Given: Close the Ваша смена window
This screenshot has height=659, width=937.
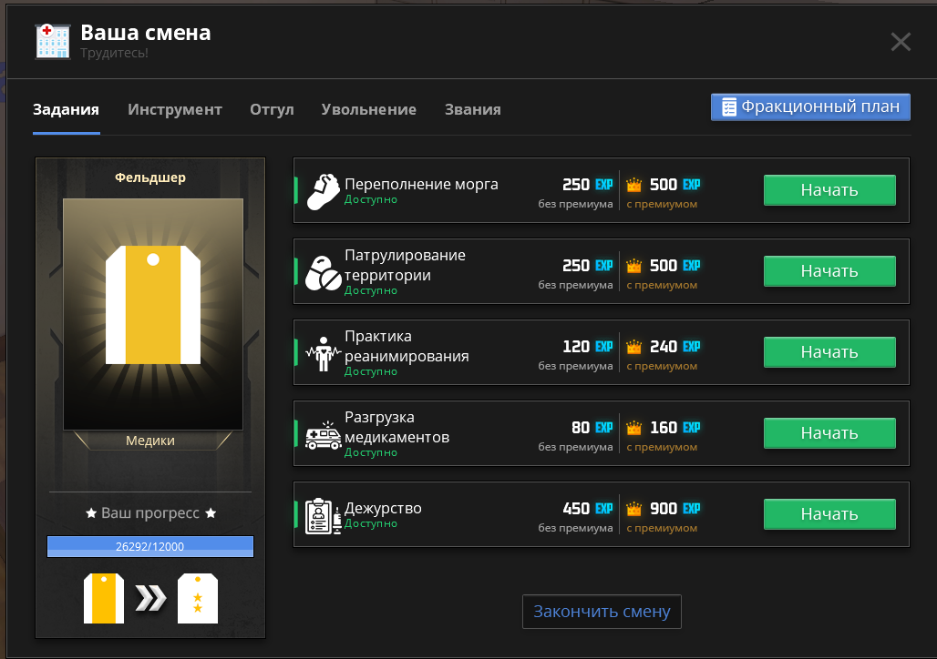Looking at the screenshot, I should pyautogui.click(x=901, y=42).
